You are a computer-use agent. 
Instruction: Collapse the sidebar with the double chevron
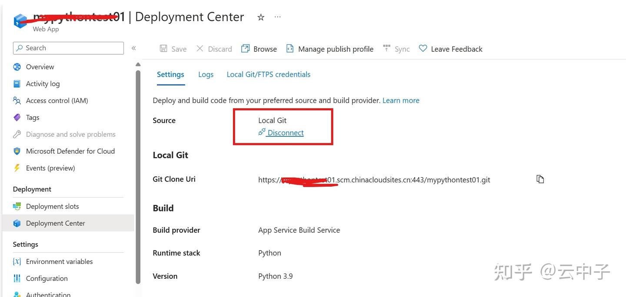[x=134, y=48]
